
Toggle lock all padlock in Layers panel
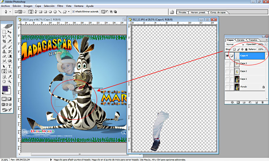tap(246, 50)
